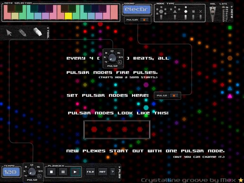This screenshot has height=183, width=244.
Task: Open the question mark help button
Action: click(112, 172)
